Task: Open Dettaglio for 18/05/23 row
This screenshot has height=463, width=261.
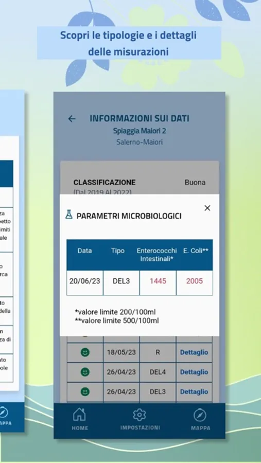Action: tap(194, 352)
